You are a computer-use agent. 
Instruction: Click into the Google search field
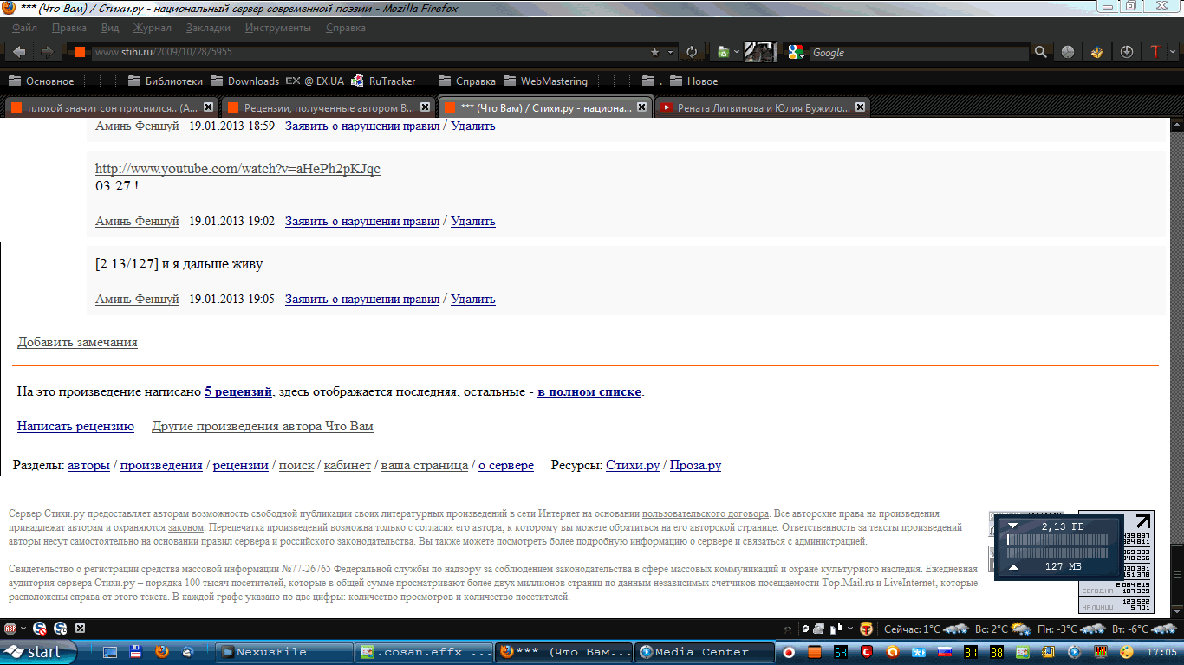click(919, 52)
